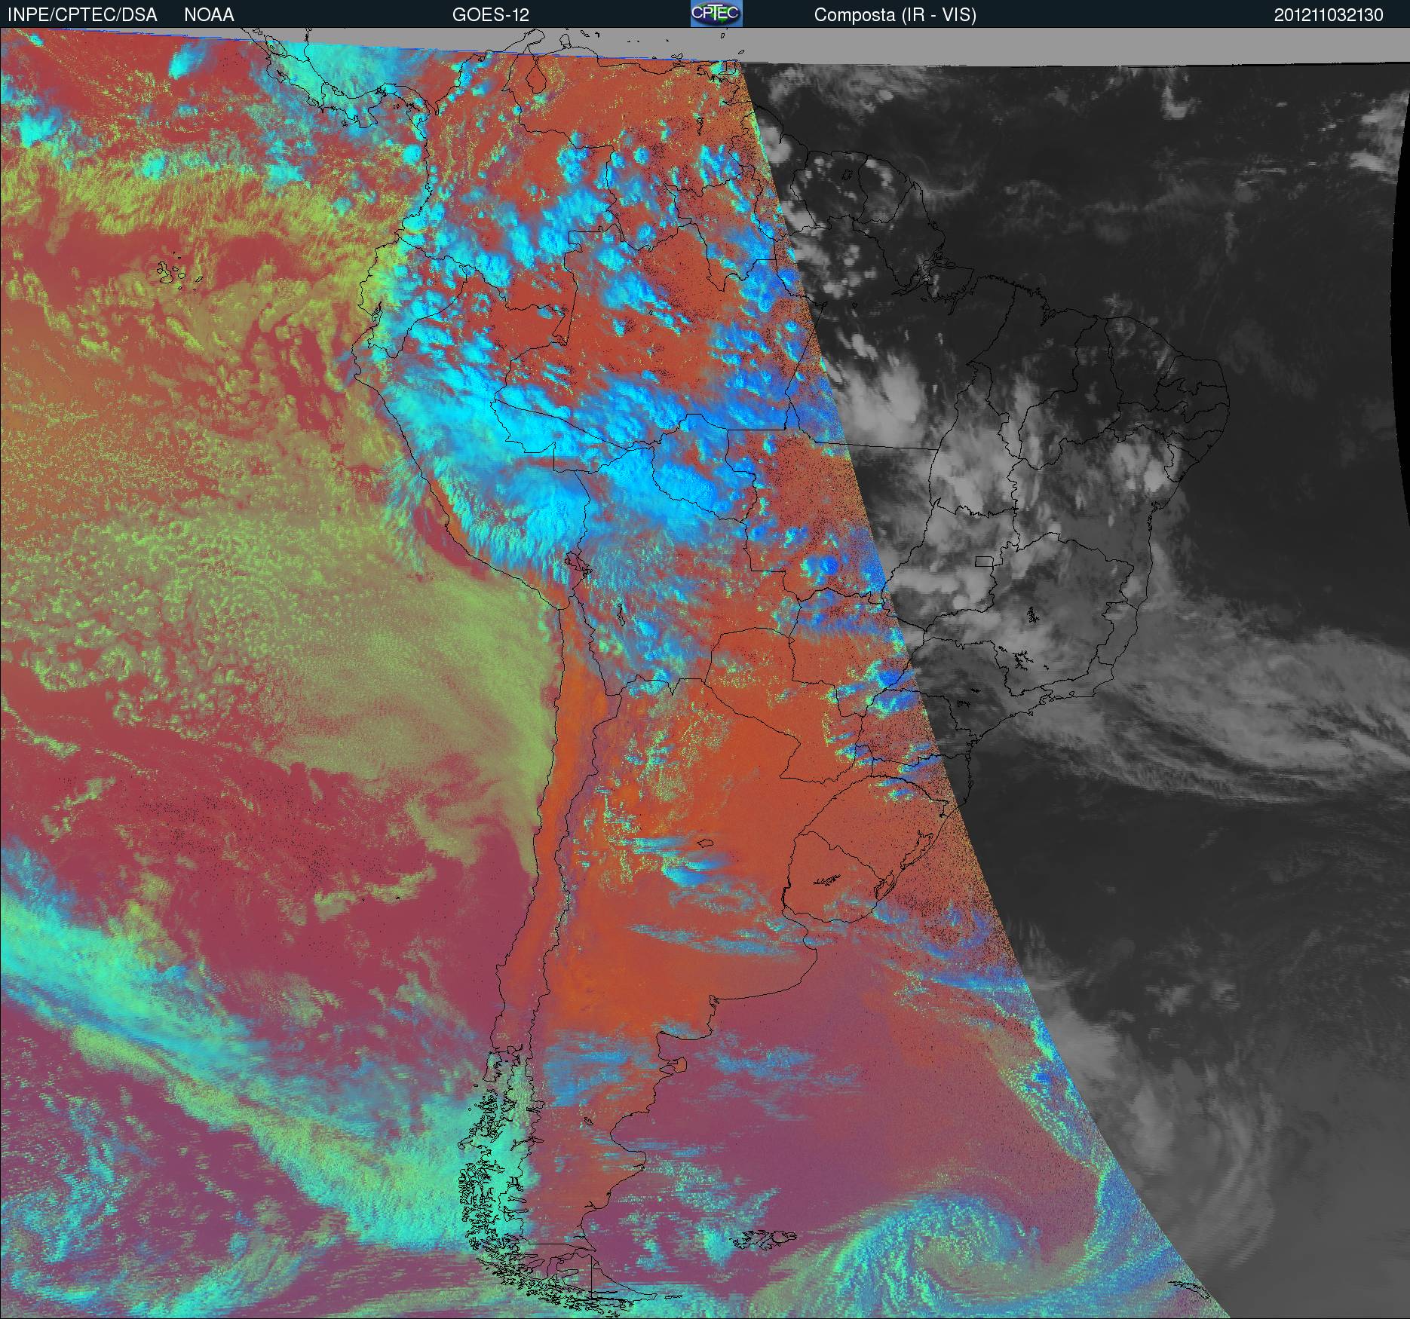
Task: Click the Composta (IR - VIS) title
Action: (x=895, y=16)
